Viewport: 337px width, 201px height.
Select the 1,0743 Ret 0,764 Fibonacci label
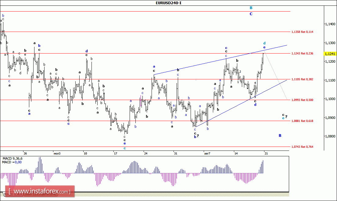pos(302,147)
